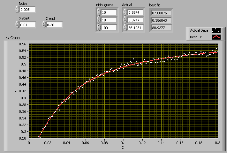
Task: Click the X end stepper arrows
Action: (x=44, y=25)
